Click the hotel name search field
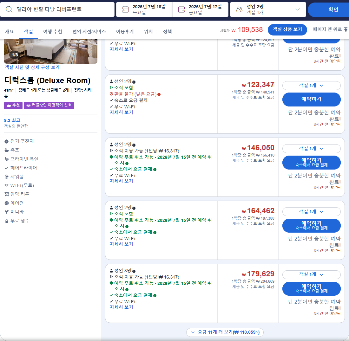349x341 pixels. coord(57,9)
